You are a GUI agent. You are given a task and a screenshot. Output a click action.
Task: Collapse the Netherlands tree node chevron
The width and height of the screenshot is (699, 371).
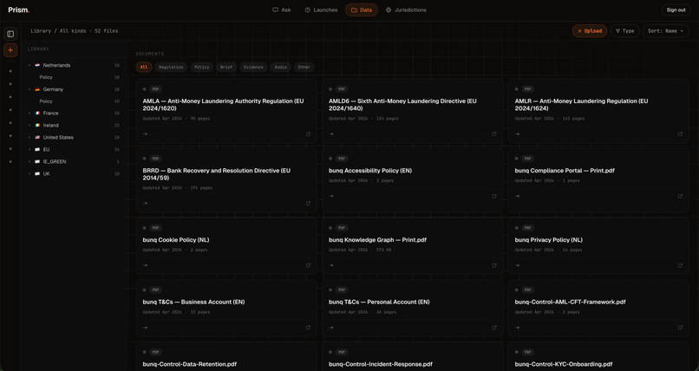point(29,66)
